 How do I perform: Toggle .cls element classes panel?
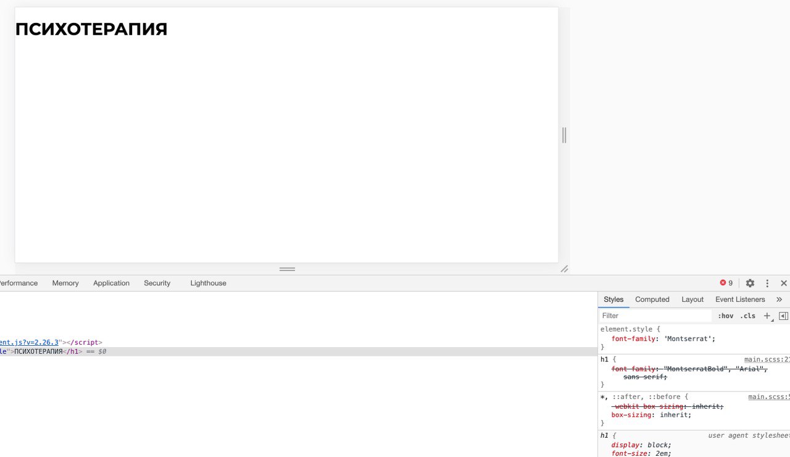747,316
